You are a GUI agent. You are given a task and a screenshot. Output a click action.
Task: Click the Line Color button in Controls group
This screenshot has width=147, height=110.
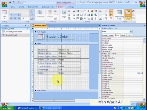coord(101,18)
